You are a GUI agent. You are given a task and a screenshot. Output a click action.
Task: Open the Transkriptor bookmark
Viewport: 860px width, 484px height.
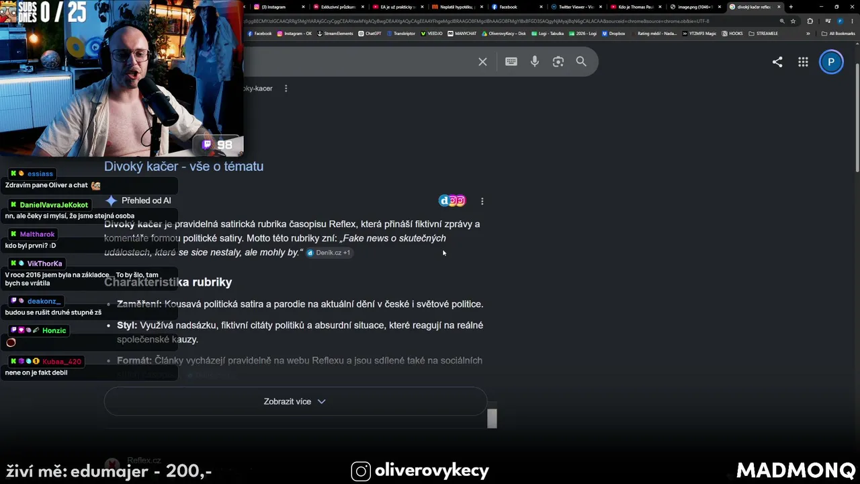pyautogui.click(x=402, y=34)
